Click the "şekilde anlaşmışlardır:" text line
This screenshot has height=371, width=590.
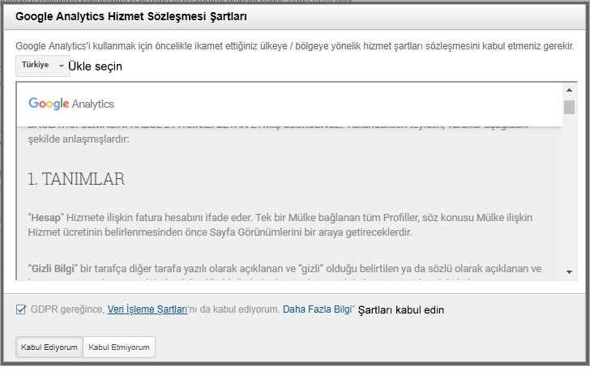pos(79,139)
